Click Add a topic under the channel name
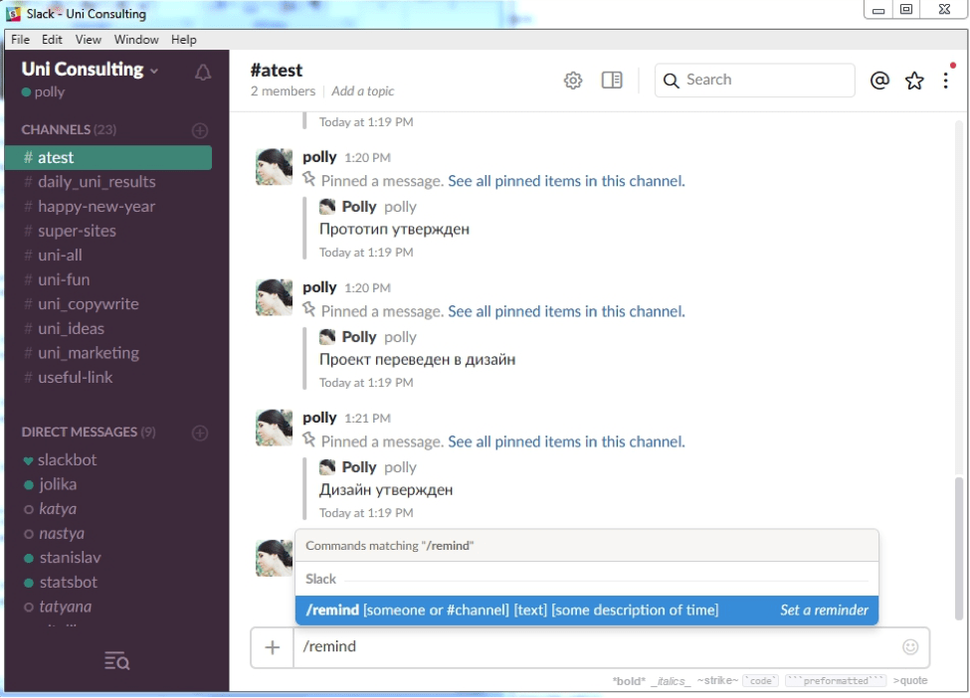 (x=362, y=90)
